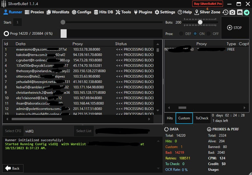Open the Discord icon link
The width and height of the screenshot is (252, 175).
pyautogui.click(x=239, y=12)
